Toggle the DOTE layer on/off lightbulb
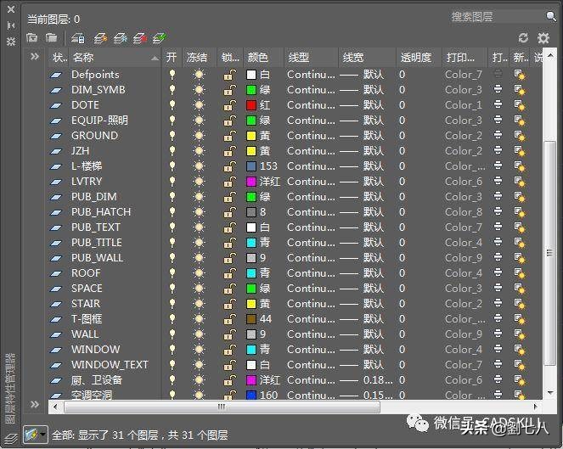Viewport: 563px width, 449px height. pyautogui.click(x=172, y=105)
